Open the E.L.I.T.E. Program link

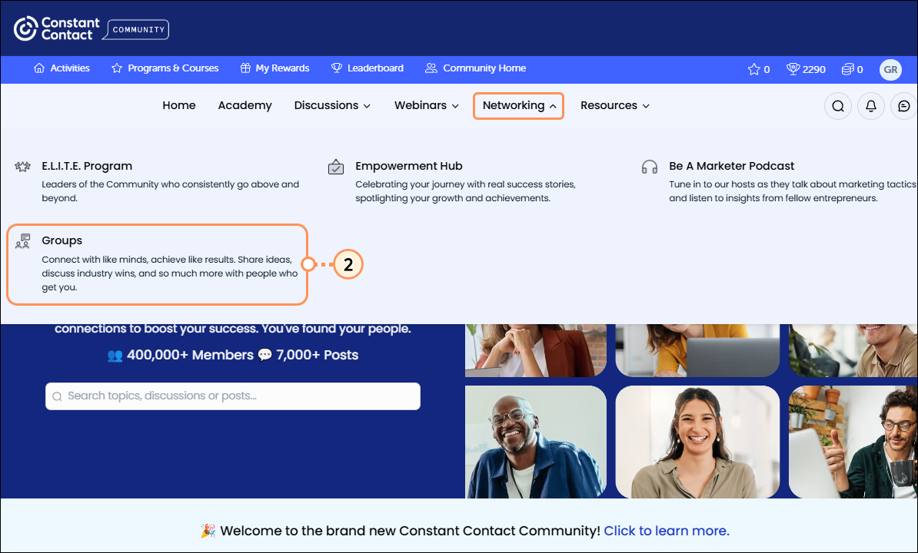click(87, 166)
